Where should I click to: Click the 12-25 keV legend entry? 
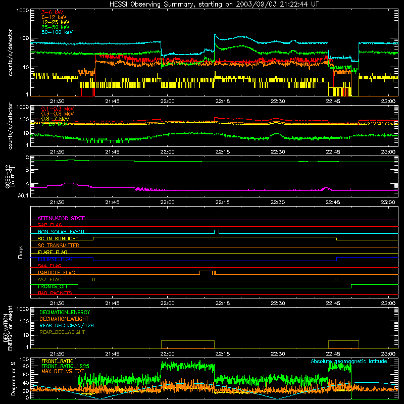(x=56, y=22)
